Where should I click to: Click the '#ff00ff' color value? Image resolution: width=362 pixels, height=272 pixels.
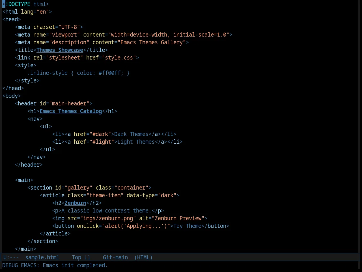pyautogui.click(x=109, y=73)
